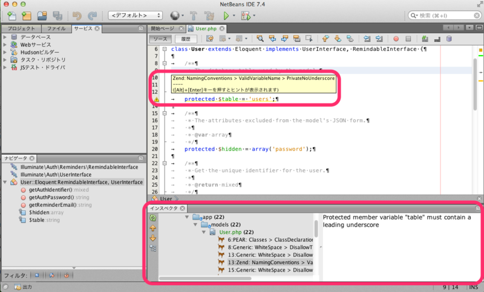Screen dimensions: 484x292
Task: Click the inspector previous problem up arrow
Action: pyautogui.click(x=153, y=228)
